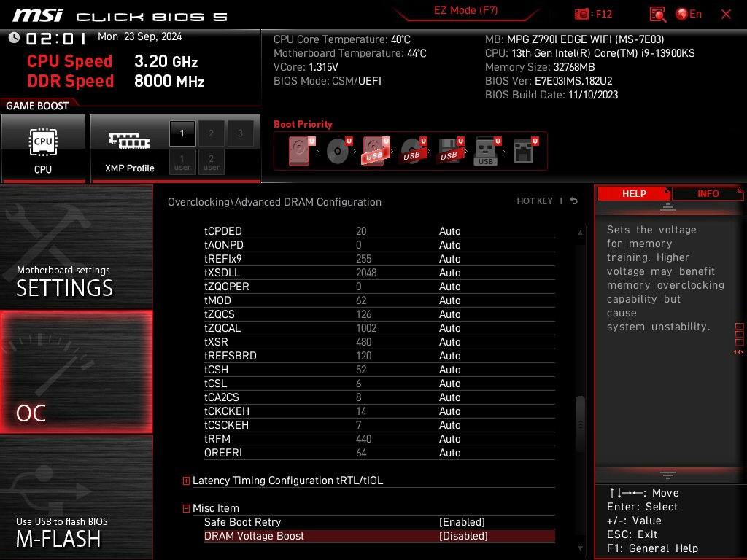
Task: Click the top help panel grip
Action: [x=668, y=207]
